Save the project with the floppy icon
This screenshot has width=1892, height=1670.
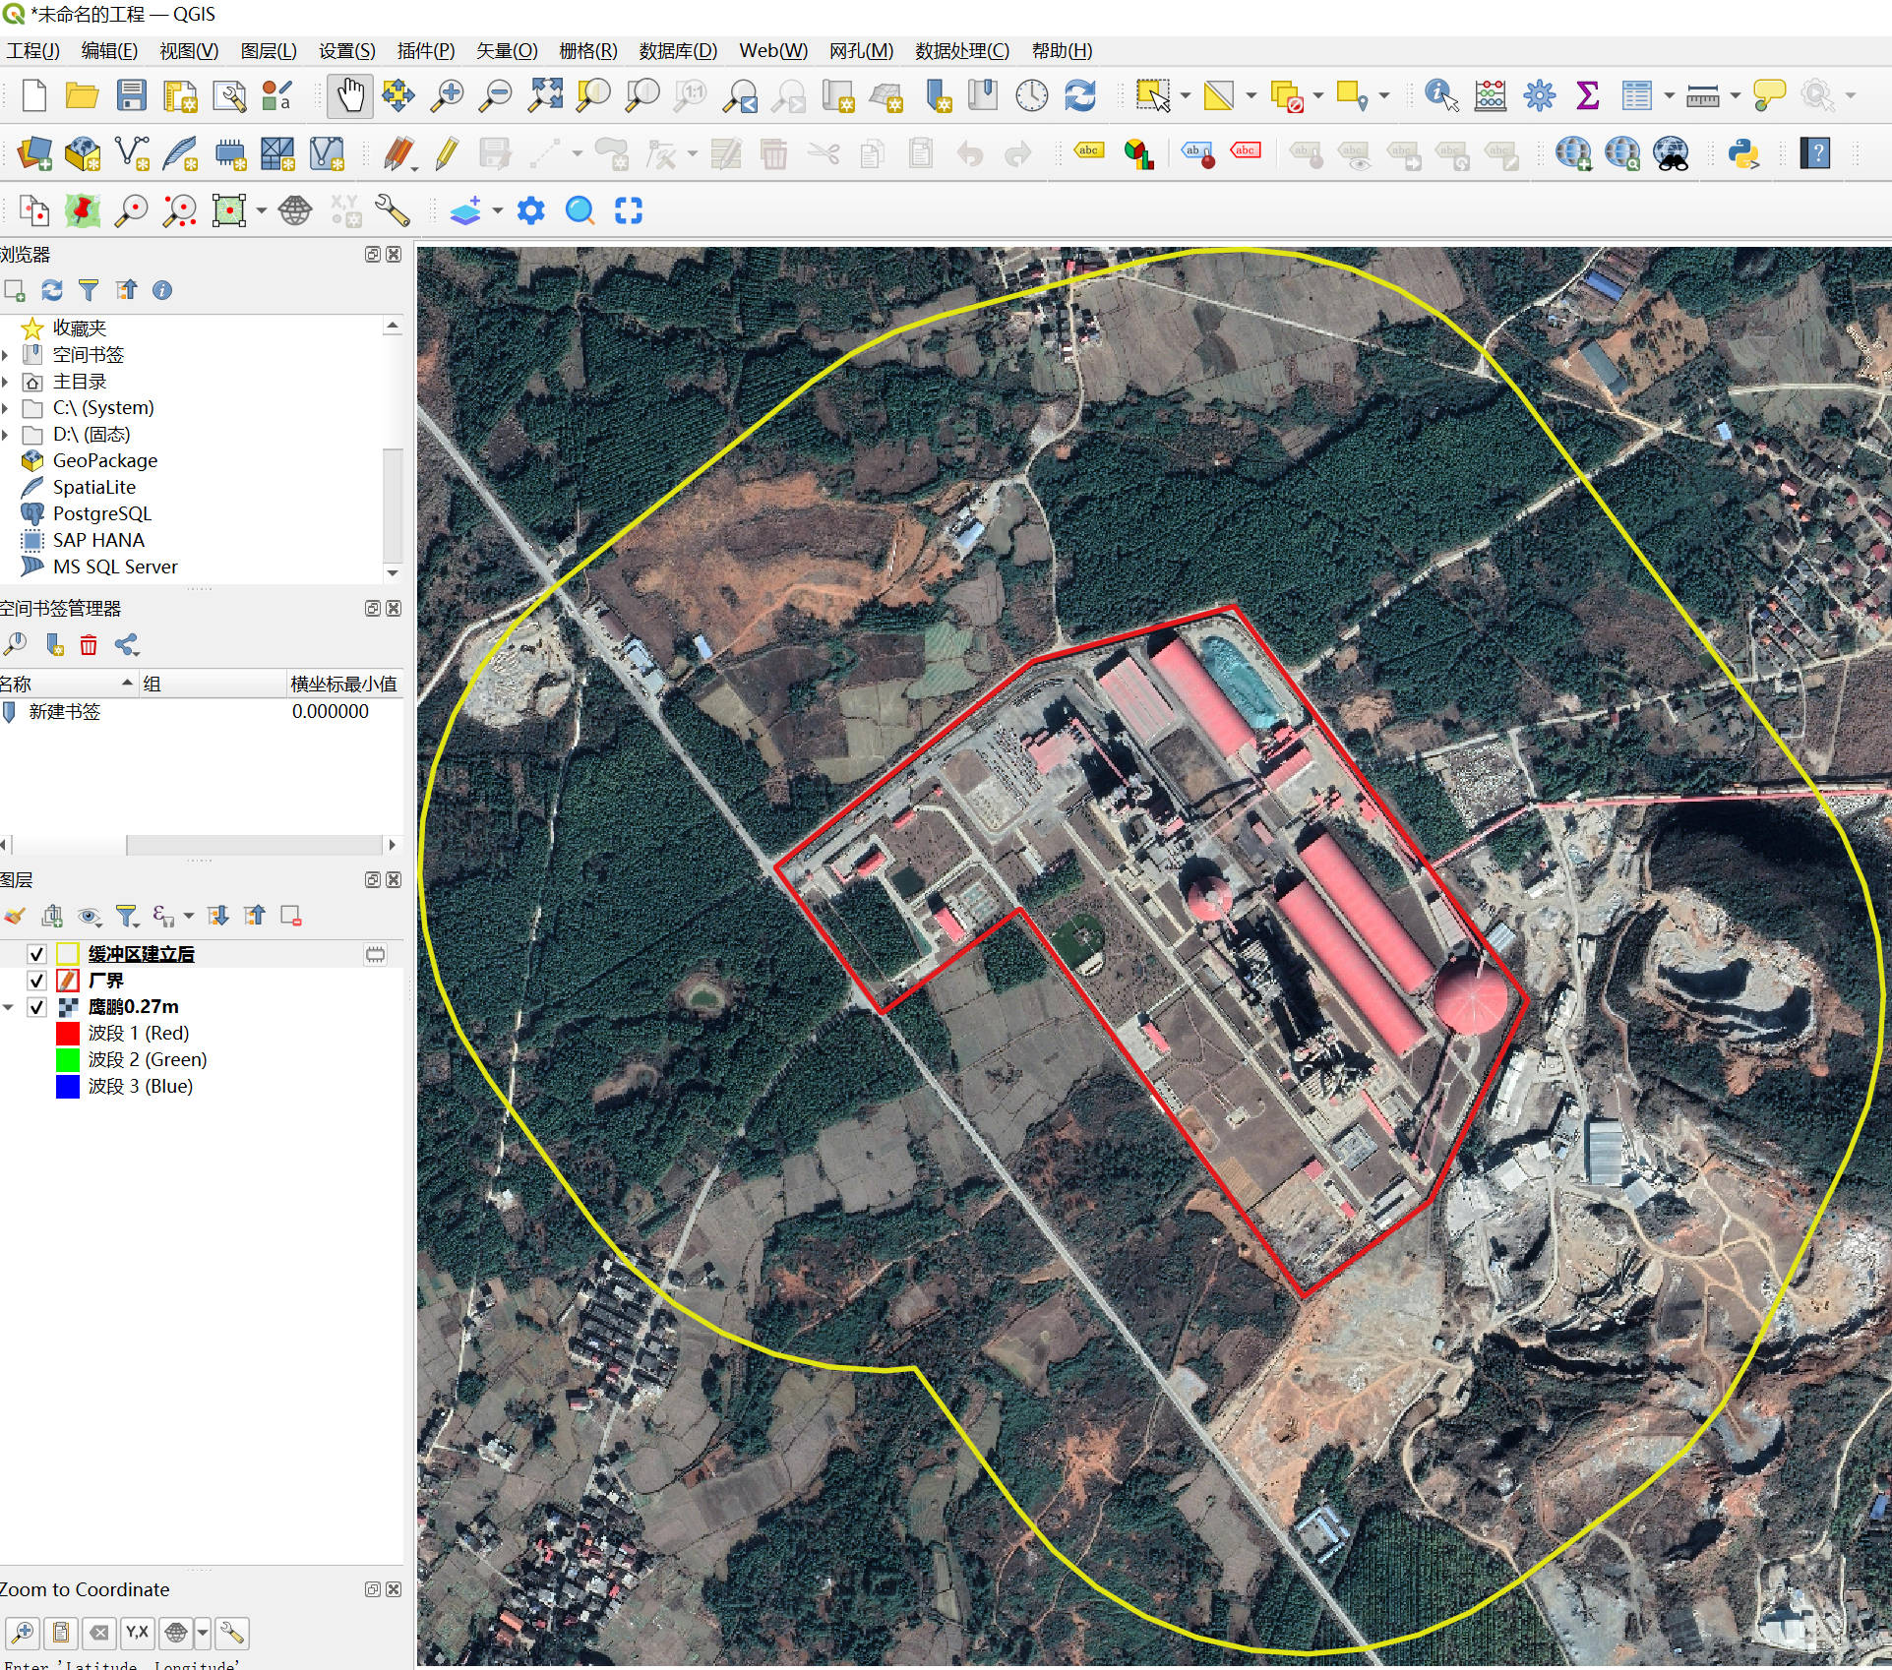click(x=131, y=95)
